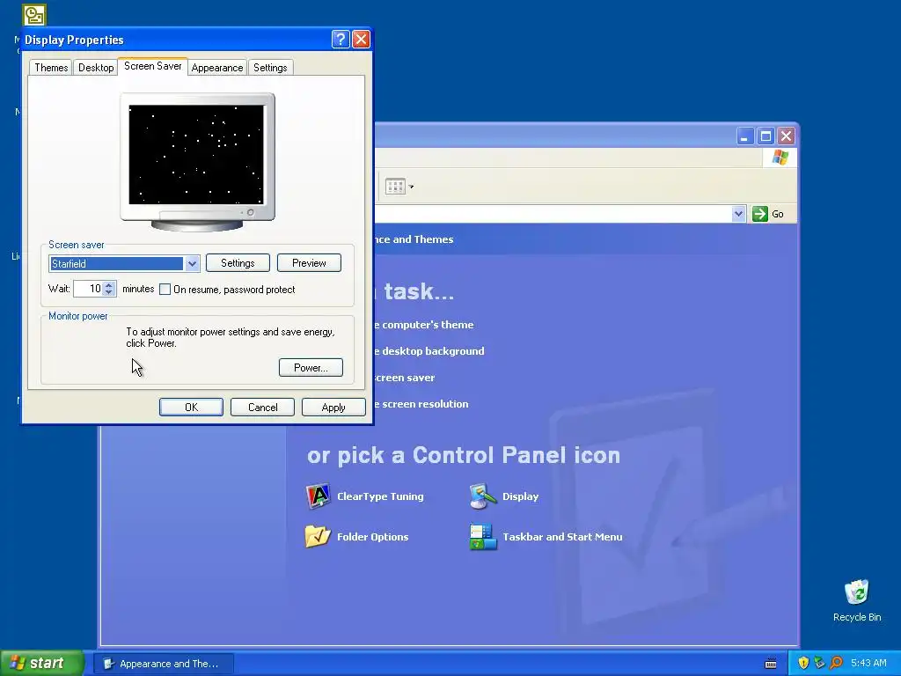This screenshot has height=676, width=901.
Task: Click the Windows flag logo in Control Panel
Action: coord(780,157)
